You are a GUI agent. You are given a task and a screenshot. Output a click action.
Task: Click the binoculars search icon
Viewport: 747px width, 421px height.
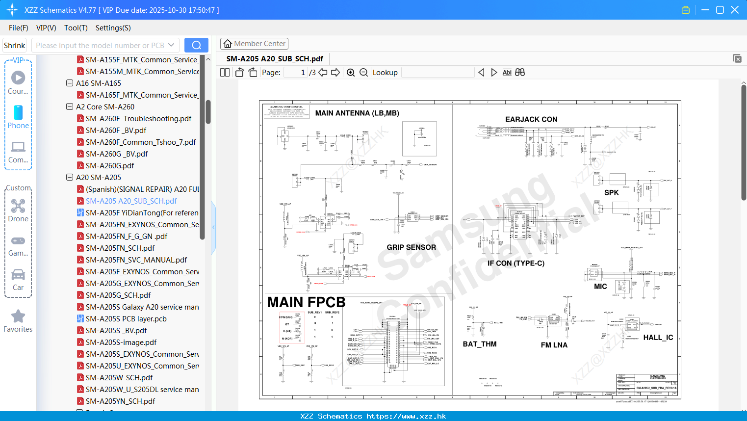520,73
